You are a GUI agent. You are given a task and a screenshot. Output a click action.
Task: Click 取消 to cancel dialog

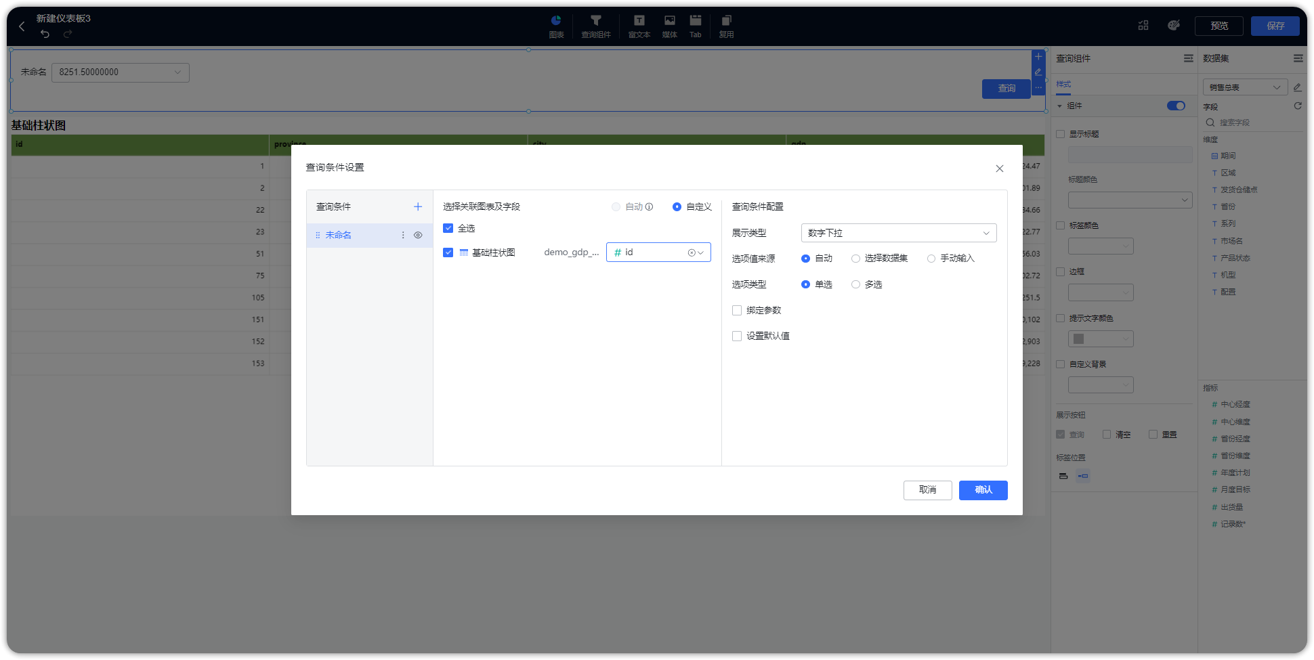tap(928, 490)
